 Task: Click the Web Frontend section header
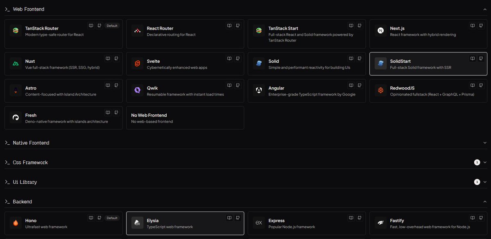click(x=246, y=9)
